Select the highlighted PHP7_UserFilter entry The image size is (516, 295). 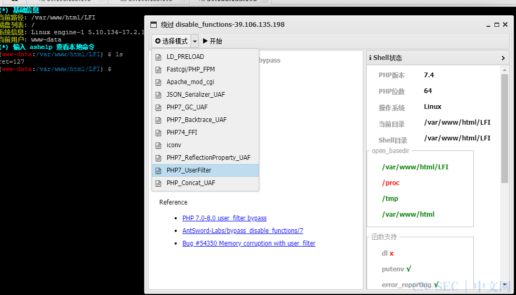pos(205,170)
